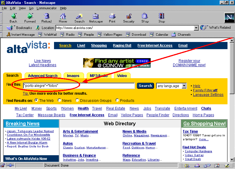The width and height of the screenshot is (235, 169).
Task: Open the Language Settings link
Action: coord(208,95)
